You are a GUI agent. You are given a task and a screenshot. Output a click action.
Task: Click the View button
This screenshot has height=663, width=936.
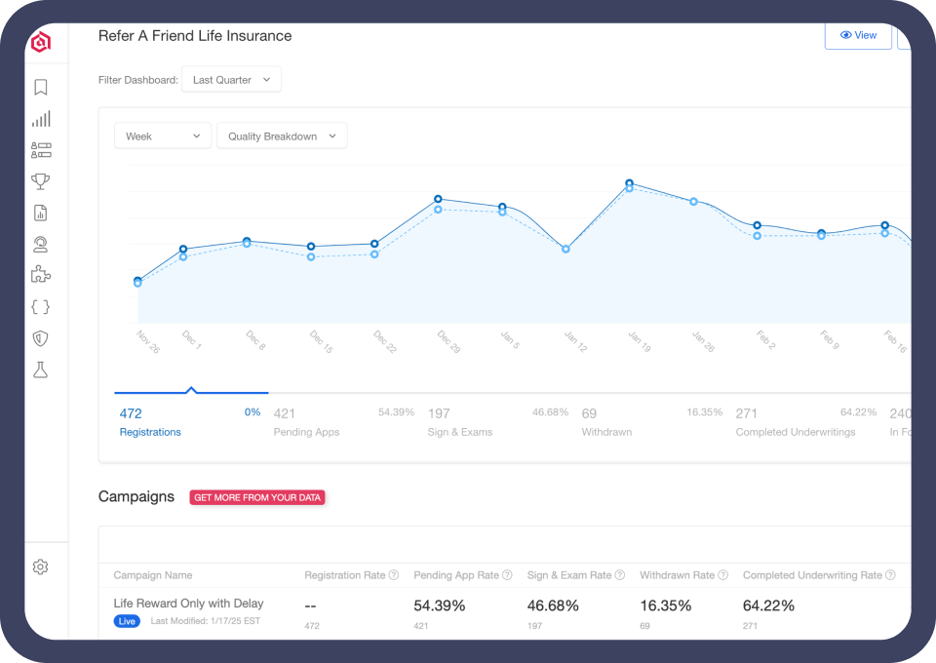858,35
